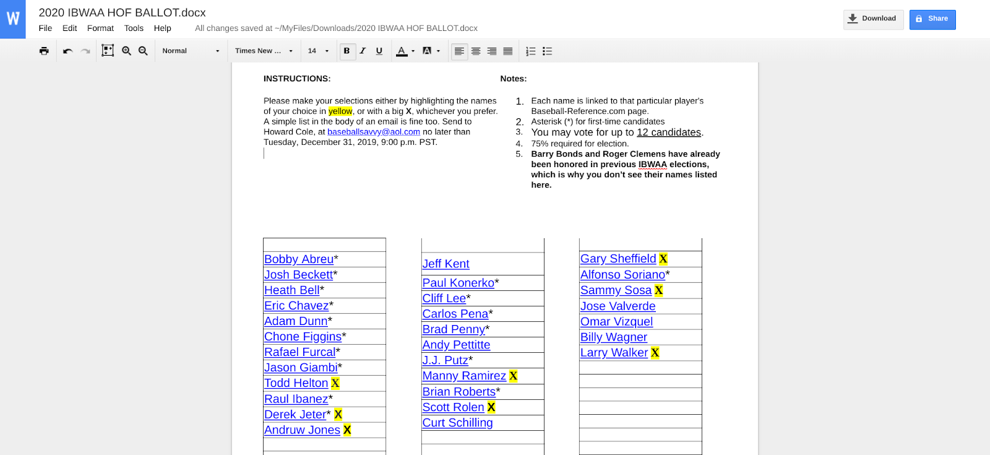Click the font color letter A icon
The image size is (990, 455).
coord(402,51)
